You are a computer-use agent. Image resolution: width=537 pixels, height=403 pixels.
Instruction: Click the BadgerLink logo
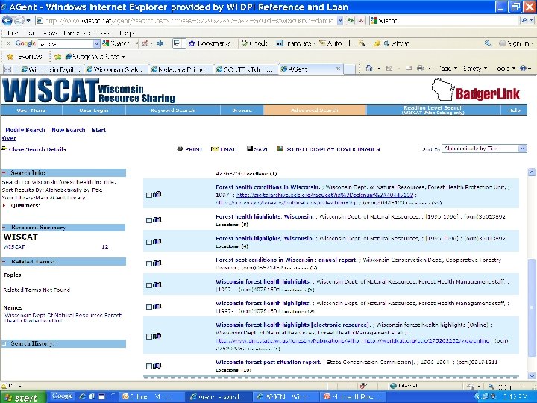(476, 90)
